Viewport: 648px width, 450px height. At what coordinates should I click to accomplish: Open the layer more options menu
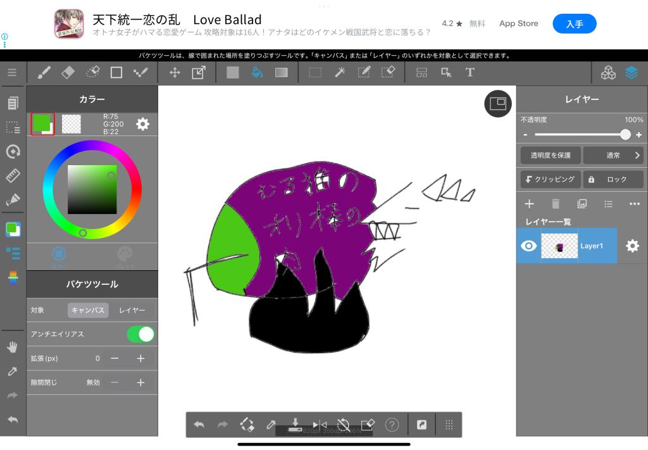(x=634, y=204)
